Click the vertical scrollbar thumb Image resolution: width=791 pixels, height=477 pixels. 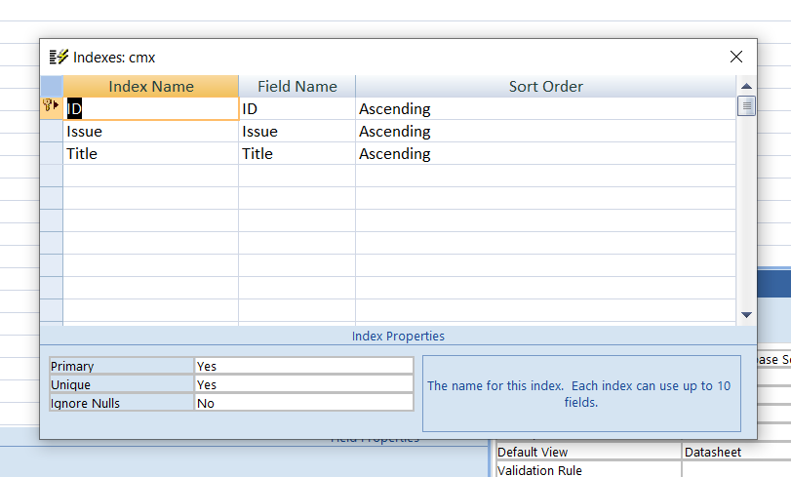pos(746,106)
